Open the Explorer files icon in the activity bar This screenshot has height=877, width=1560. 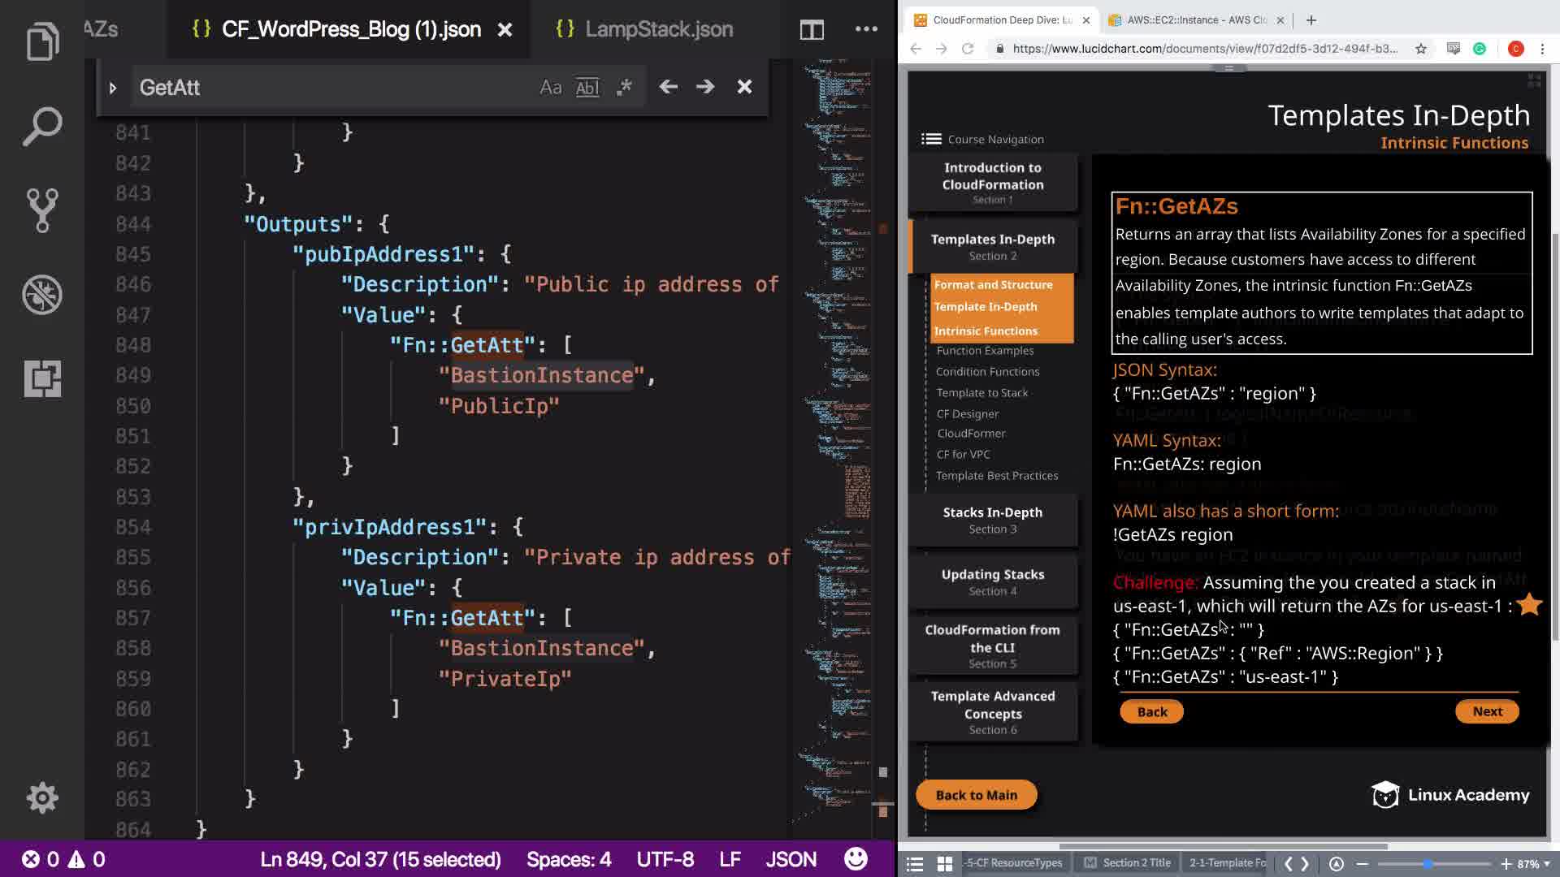pos(42,42)
